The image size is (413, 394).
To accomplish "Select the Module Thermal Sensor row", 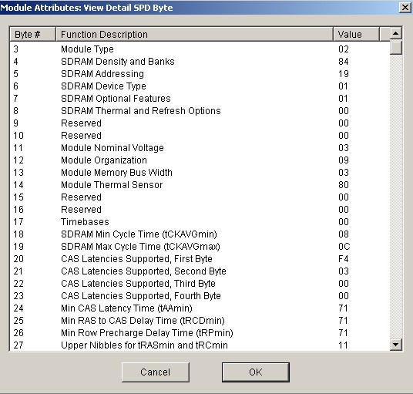I will 200,185.
